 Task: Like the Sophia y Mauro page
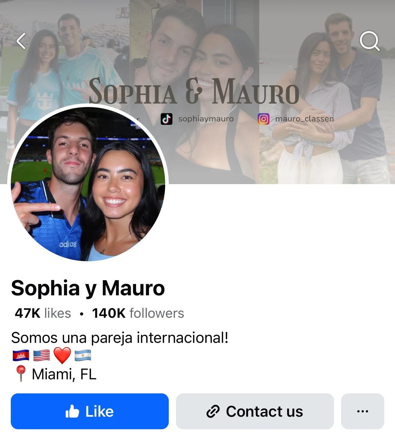coord(90,411)
